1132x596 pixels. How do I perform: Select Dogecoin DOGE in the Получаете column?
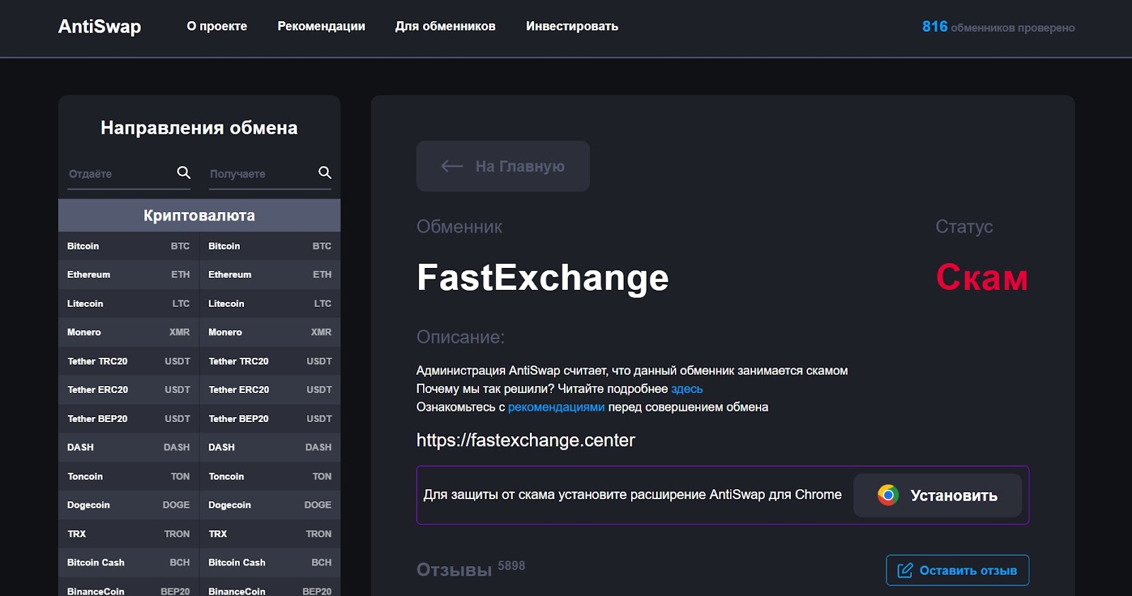tap(270, 505)
